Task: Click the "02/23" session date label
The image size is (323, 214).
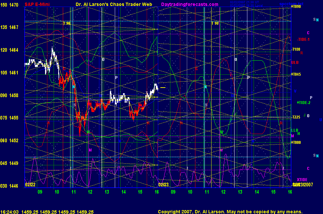Action: pos(163,185)
